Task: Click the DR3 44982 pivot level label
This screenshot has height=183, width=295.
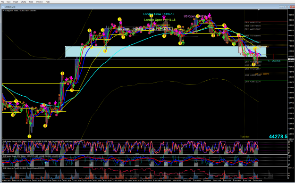Action: [253, 22]
